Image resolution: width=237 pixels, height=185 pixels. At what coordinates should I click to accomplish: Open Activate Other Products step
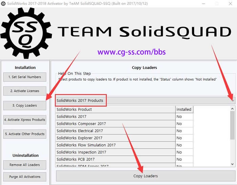point(25,134)
